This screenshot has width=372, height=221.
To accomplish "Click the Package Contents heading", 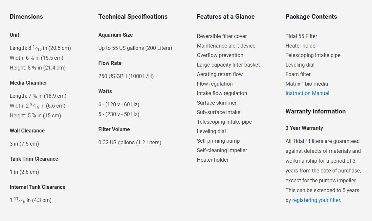I will 311,17.
